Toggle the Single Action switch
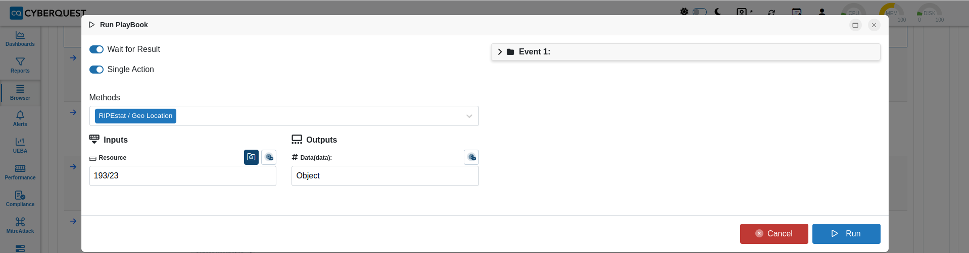 (96, 70)
